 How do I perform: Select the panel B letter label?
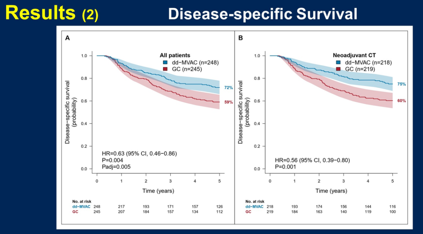click(240, 38)
